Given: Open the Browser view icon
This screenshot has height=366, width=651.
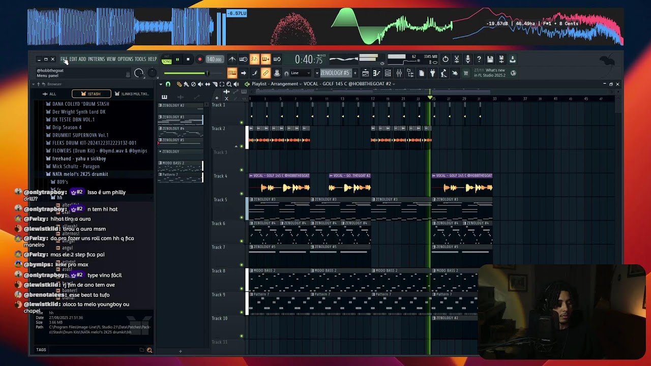Looking at the screenshot, I should 410,73.
